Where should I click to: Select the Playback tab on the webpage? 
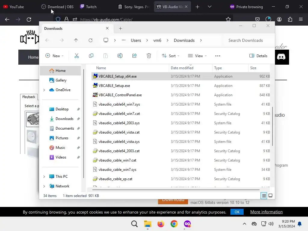pyautogui.click(x=29, y=97)
